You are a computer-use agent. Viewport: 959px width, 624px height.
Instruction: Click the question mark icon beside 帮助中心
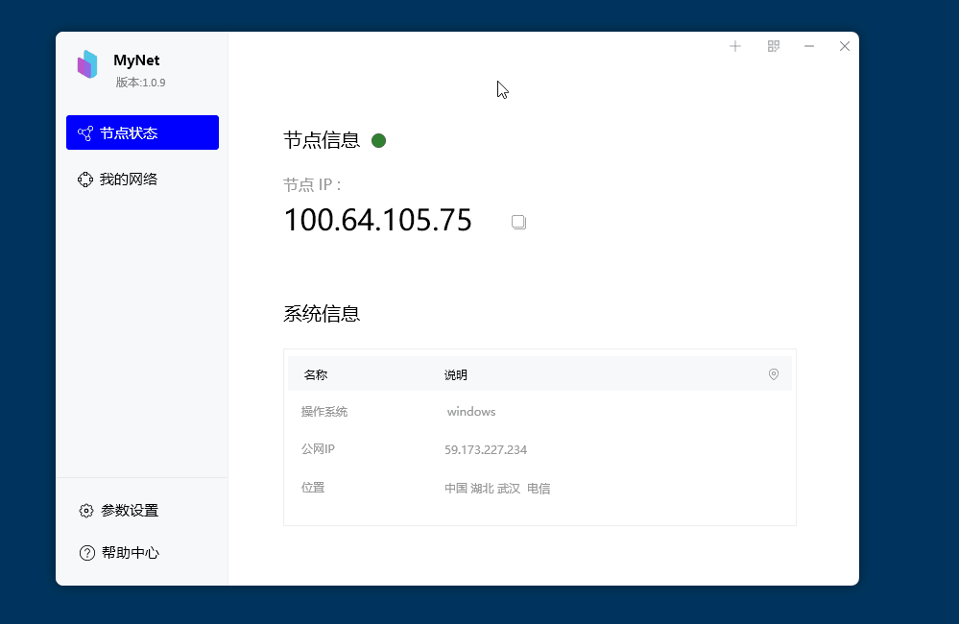tap(86, 553)
